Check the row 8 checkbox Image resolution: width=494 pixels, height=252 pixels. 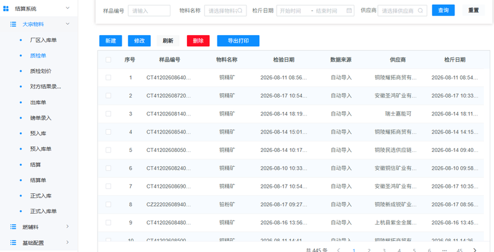click(109, 204)
